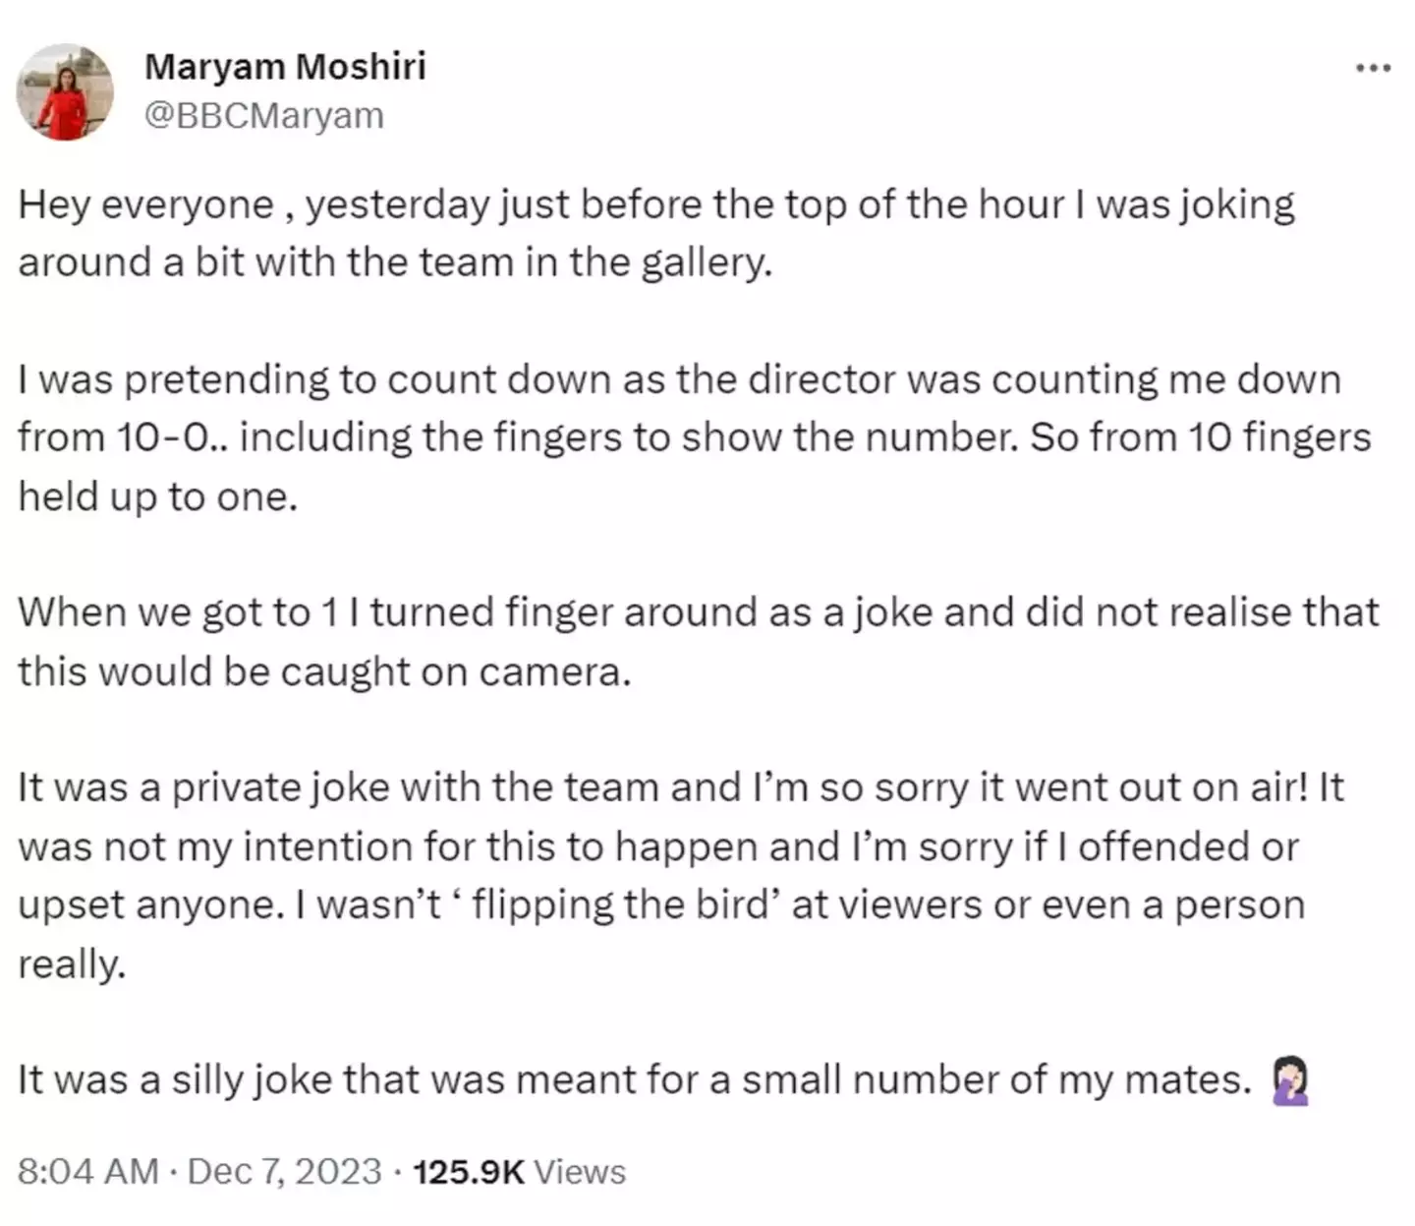1415x1226 pixels.
Task: Click the single word line "really."
Action: (x=72, y=963)
